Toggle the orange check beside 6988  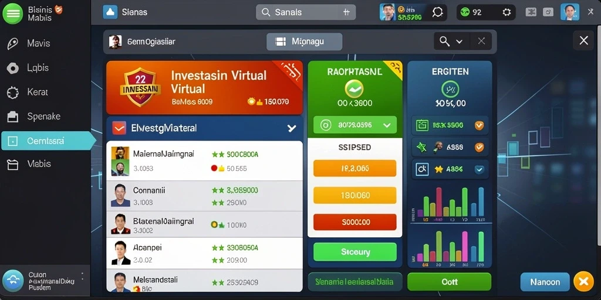click(x=479, y=147)
